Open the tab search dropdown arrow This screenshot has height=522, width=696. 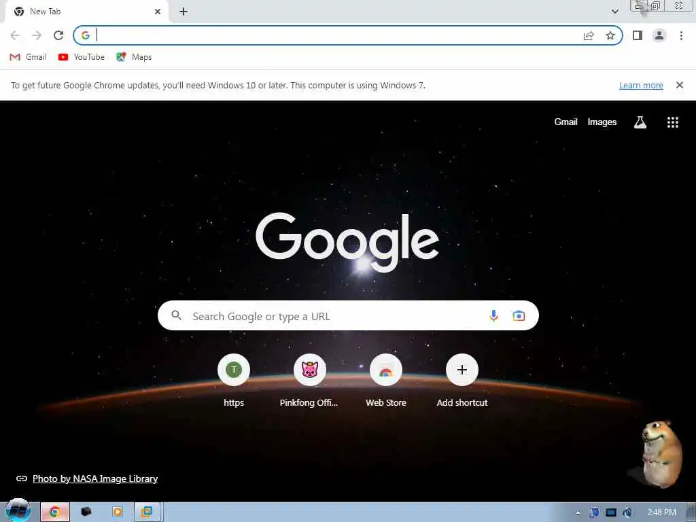614,12
